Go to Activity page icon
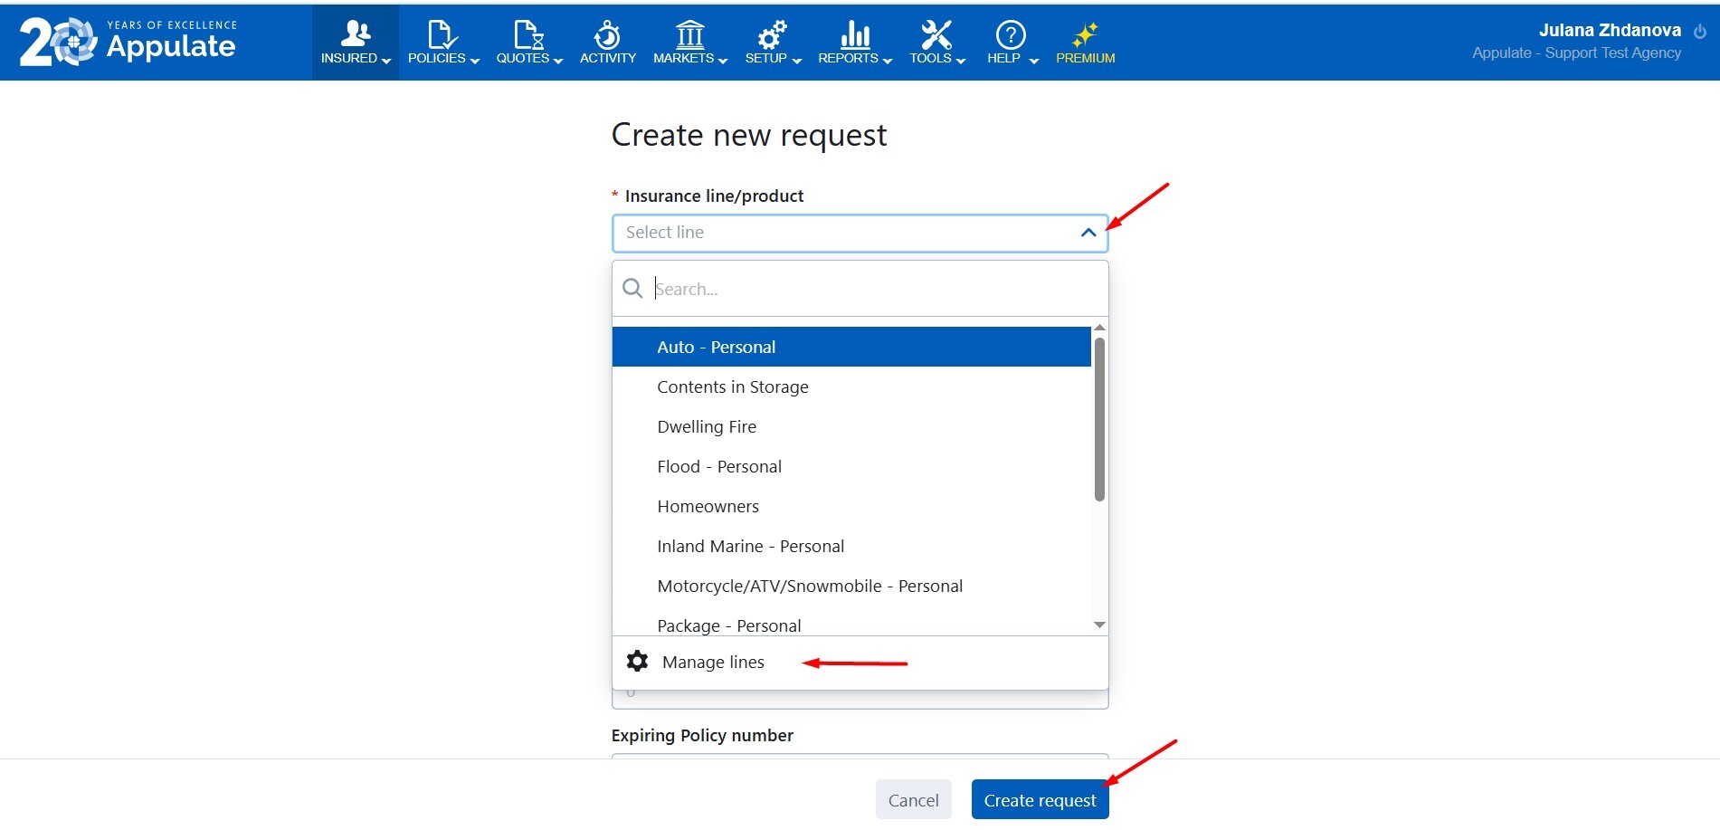 [x=607, y=35]
